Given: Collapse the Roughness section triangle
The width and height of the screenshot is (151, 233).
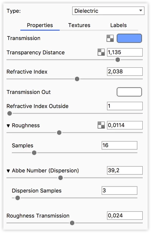Looking at the screenshot, I should pyautogui.click(x=8, y=126).
